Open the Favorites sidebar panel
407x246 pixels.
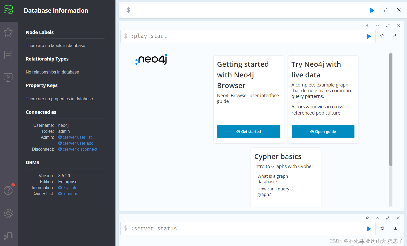(x=9, y=32)
